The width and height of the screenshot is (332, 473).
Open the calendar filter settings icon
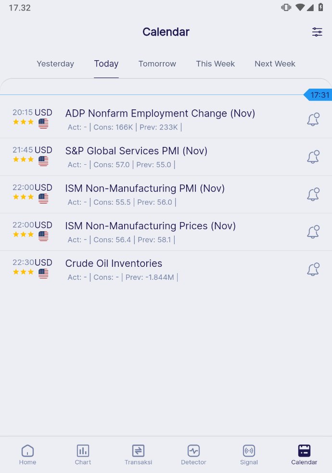click(x=317, y=32)
